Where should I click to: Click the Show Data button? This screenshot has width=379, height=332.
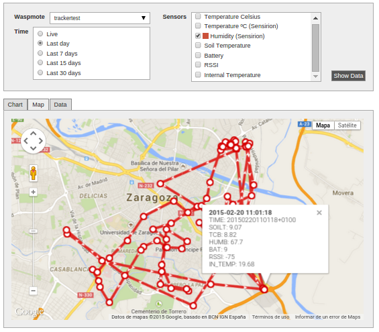click(x=348, y=76)
